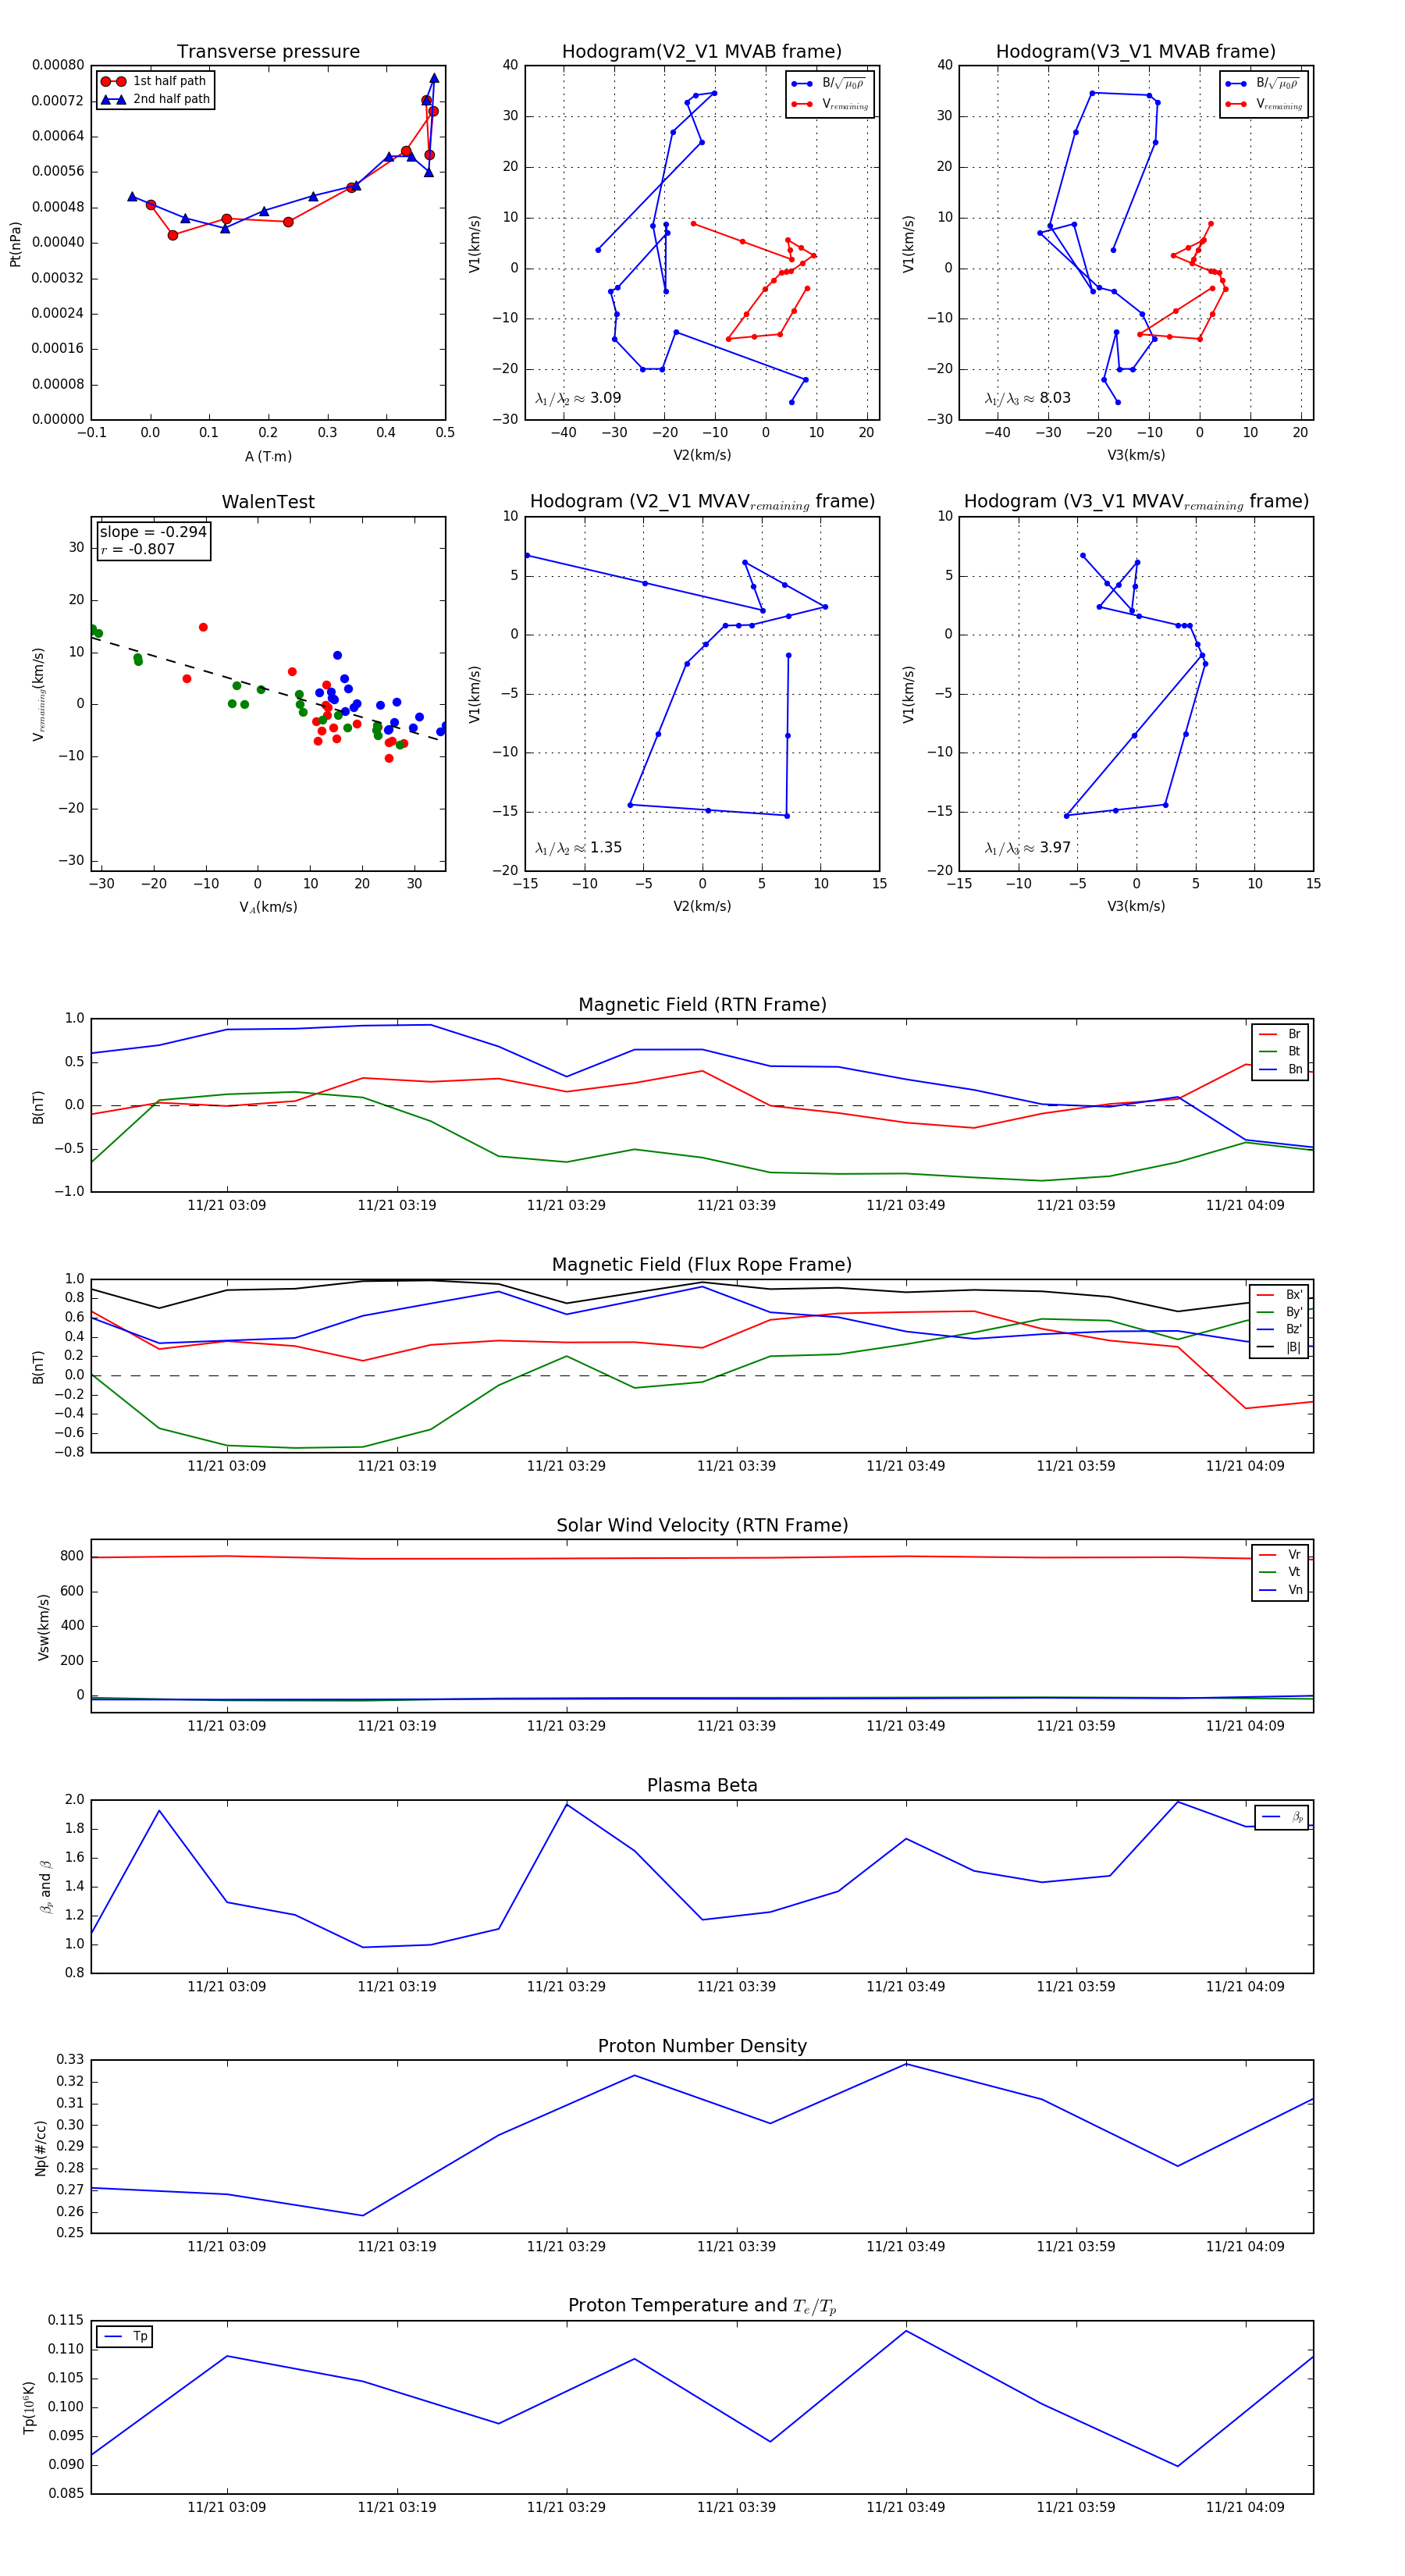Click the 'Pt(nPa)' y-axis label
The width and height of the screenshot is (1405, 2576).
(x=15, y=243)
